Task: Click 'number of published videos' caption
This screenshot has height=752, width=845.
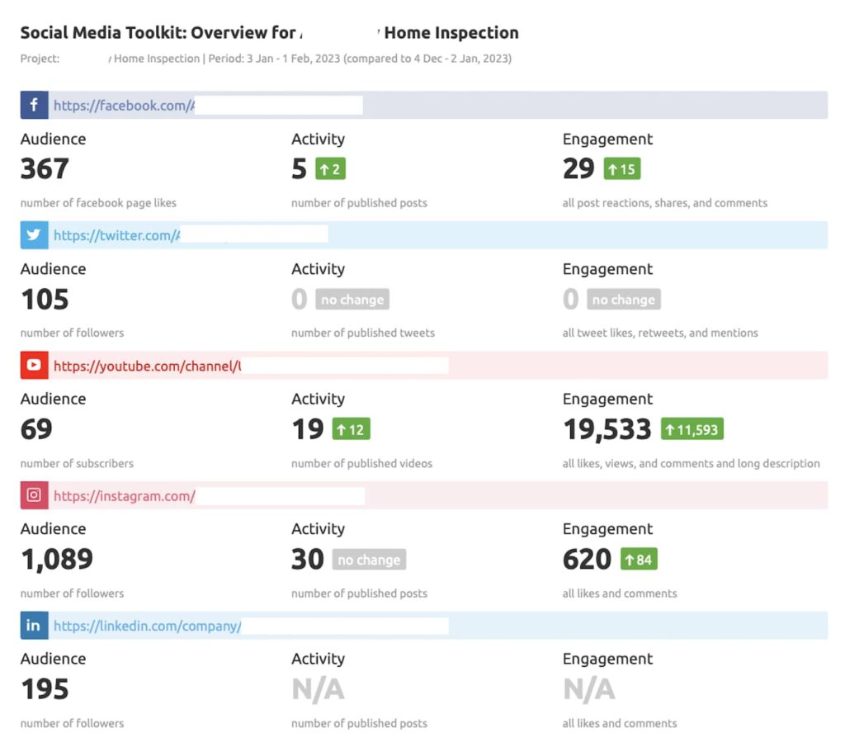Action: tap(362, 463)
